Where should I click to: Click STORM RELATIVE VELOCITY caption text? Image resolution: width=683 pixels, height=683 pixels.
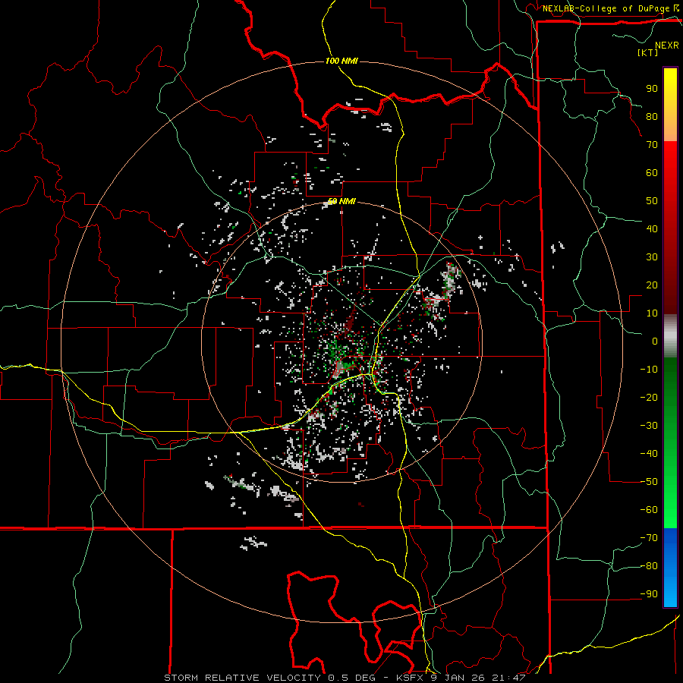242,678
